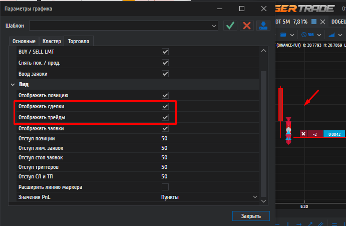Edit the Отступ триггеров value field

[209, 167]
